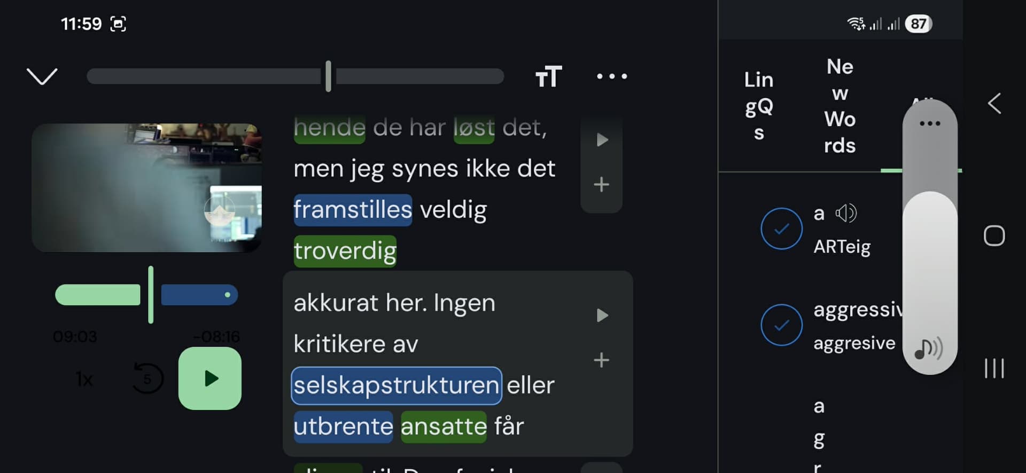Viewport: 1026px width, 473px height.
Task: Add the 'akkurat her' sentence with plus icon
Action: coord(602,360)
